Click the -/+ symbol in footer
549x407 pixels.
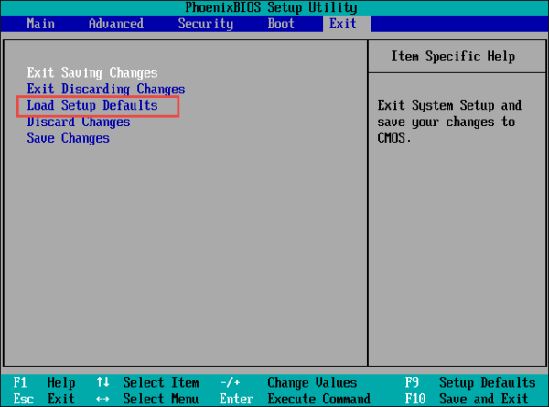231,383
